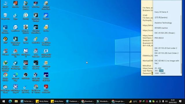Screen dimensions: 185x104
Task: Click the 'MAroPost' line in the yellow note
Action: coord(147,66)
